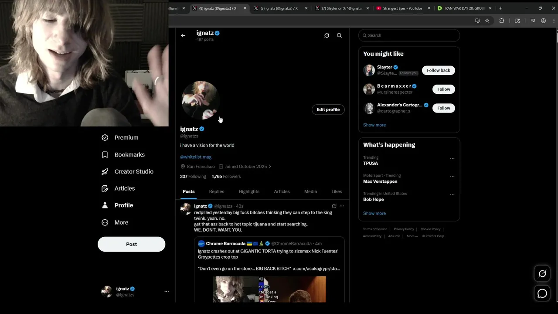This screenshot has height=314, width=558.
Task: Switch to the Highlights tab
Action: pos(249,191)
